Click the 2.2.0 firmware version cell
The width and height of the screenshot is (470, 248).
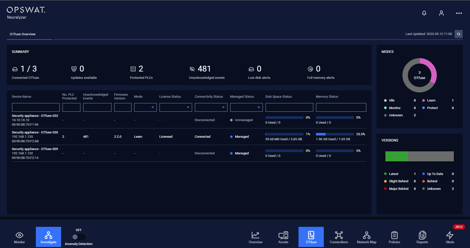point(118,137)
